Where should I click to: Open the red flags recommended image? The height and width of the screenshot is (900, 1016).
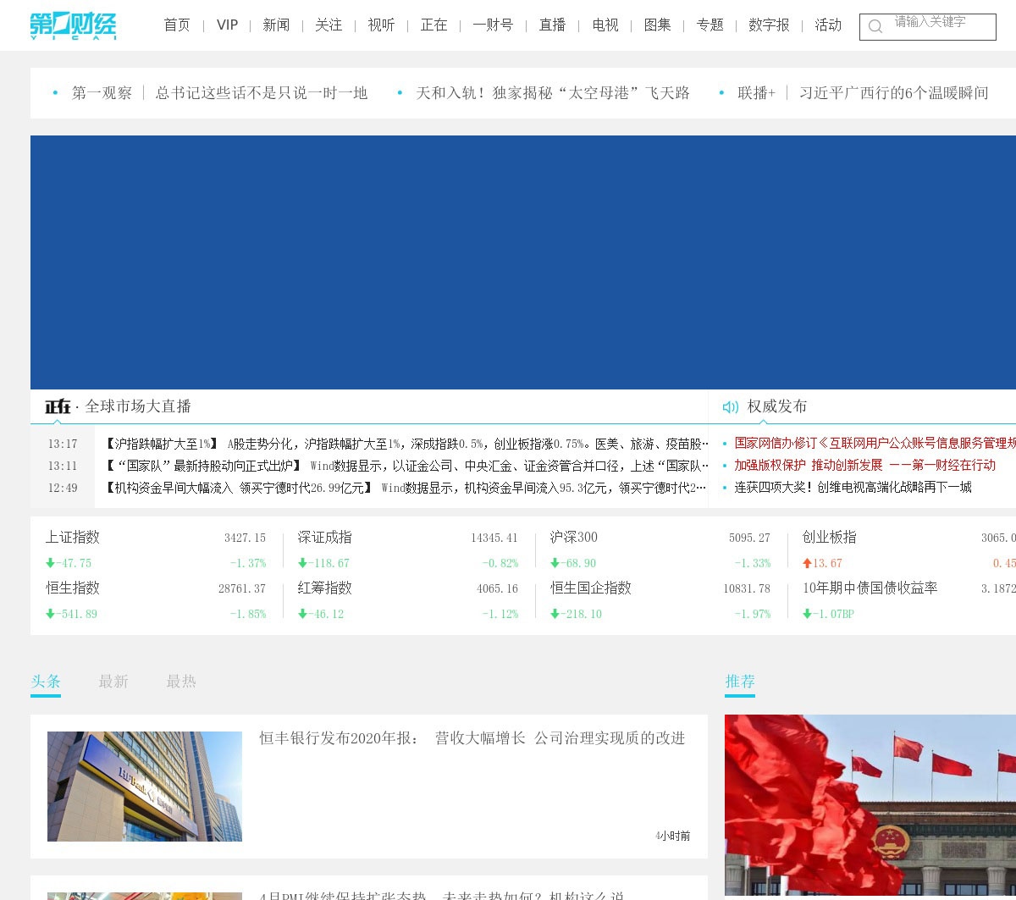[870, 807]
